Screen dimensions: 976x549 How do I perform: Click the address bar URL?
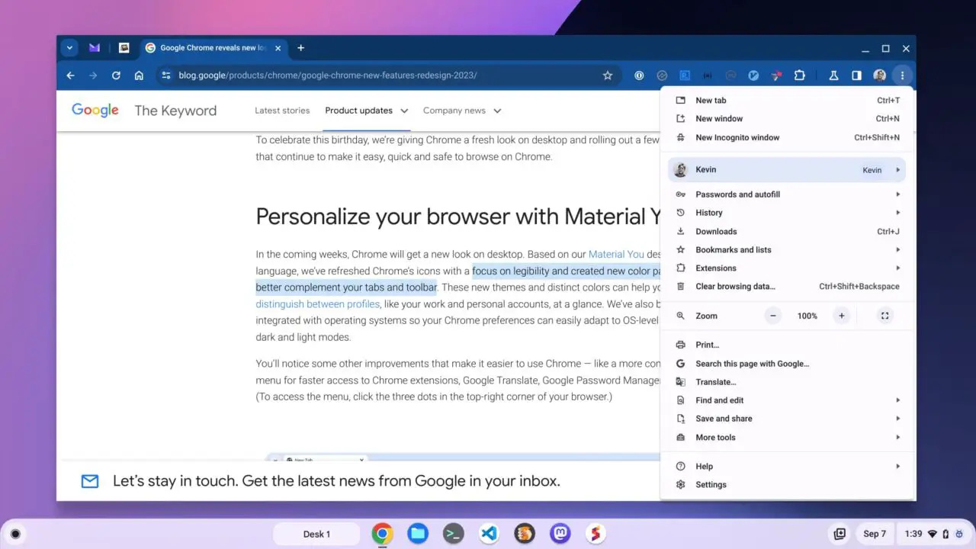click(x=327, y=75)
